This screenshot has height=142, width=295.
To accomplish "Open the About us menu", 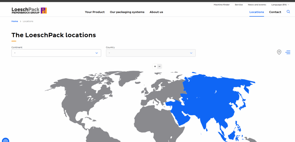I will coord(156,12).
